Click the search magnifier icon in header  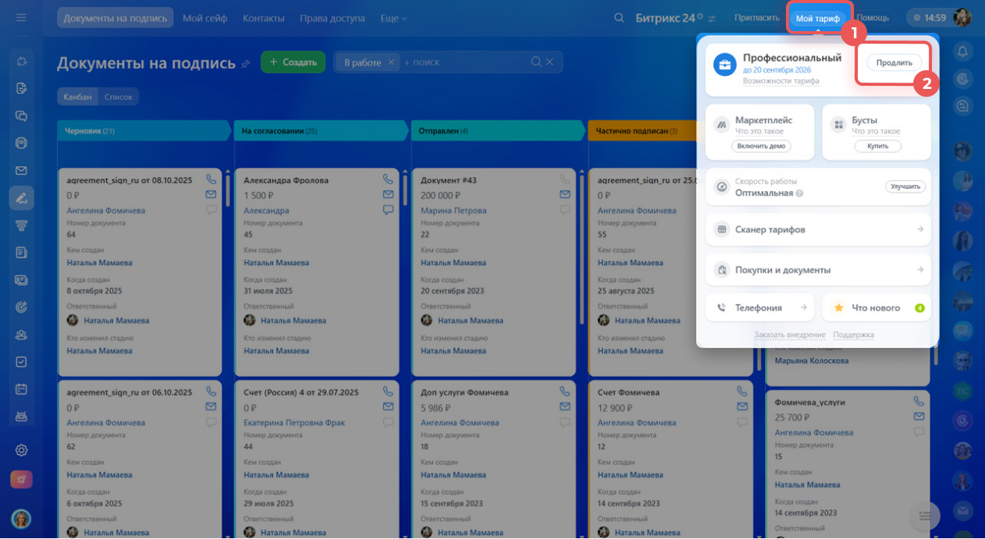619,18
